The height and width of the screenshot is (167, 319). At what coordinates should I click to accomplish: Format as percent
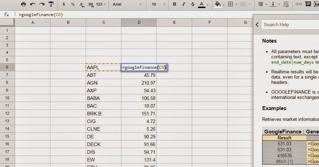point(73,4)
